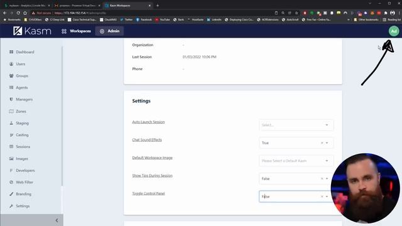Collapse the sidebar with the chevron
Viewport: 402px width, 226px height.
click(57, 220)
